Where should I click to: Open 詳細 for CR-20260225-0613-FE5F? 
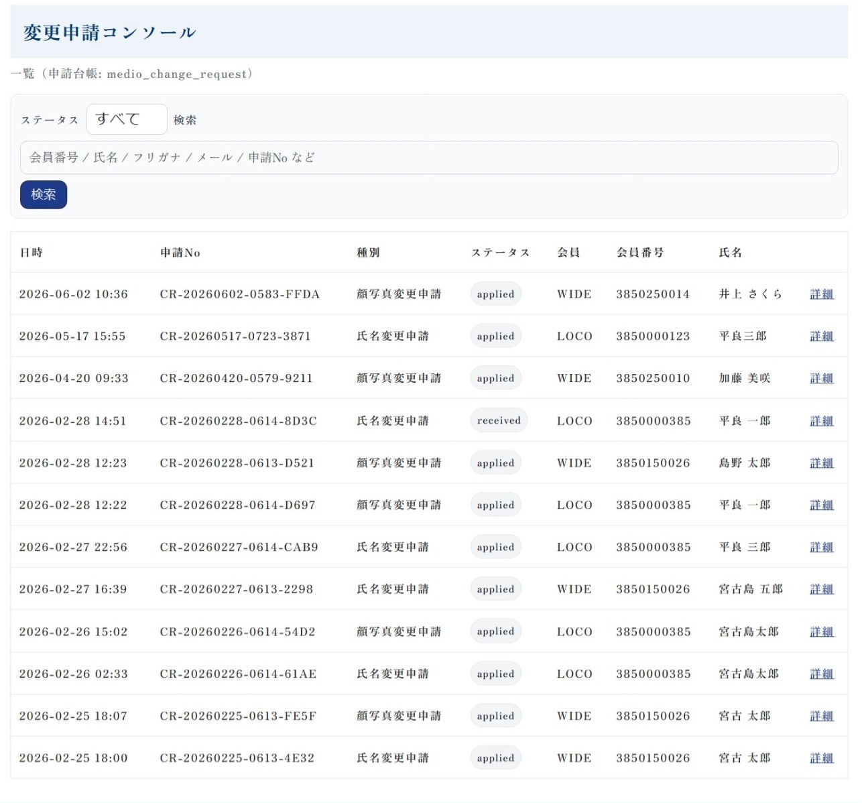pos(822,717)
